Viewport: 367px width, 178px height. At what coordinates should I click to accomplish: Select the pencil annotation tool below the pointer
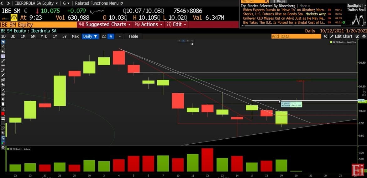(x=3, y=47)
